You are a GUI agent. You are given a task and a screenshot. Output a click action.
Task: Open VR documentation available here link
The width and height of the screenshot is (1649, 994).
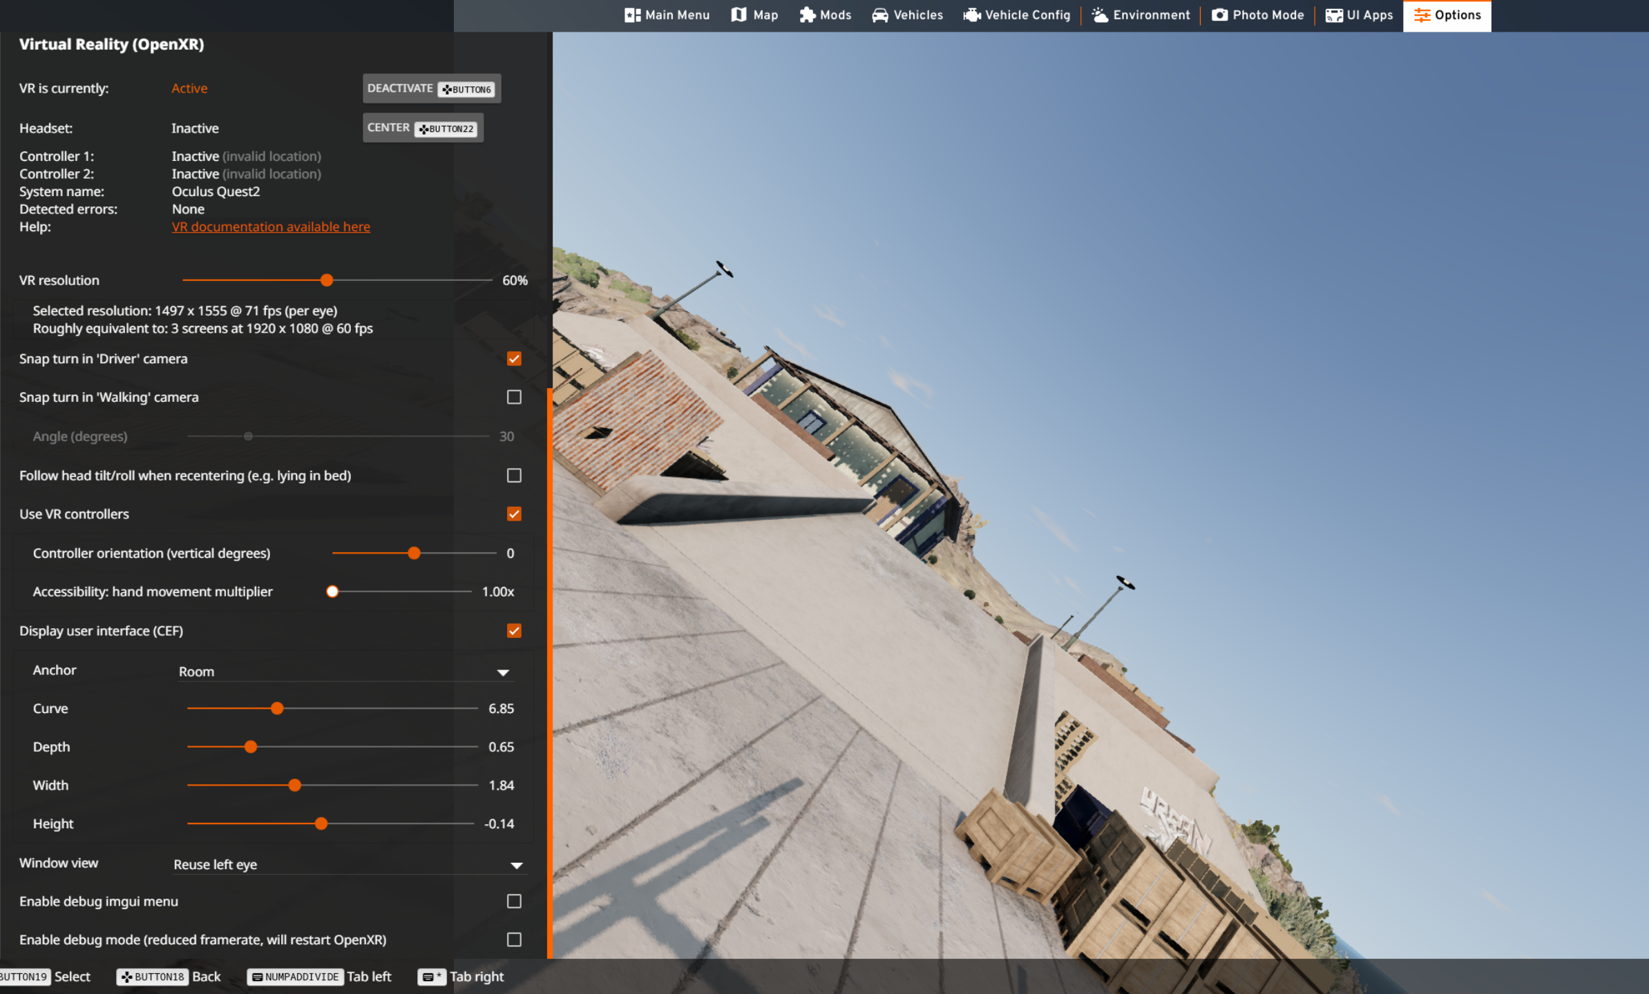coord(271,226)
